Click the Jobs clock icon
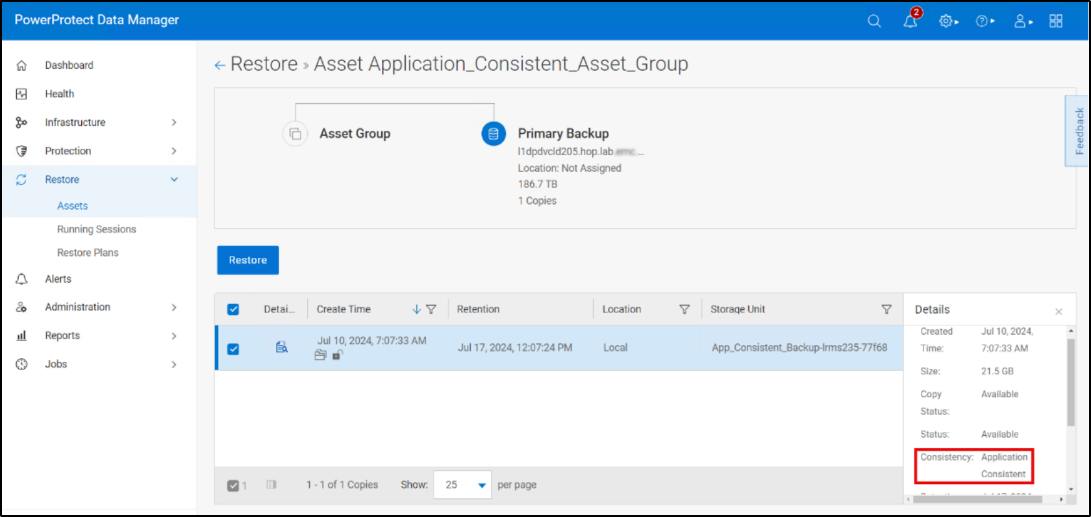1091x517 pixels. pyautogui.click(x=21, y=364)
